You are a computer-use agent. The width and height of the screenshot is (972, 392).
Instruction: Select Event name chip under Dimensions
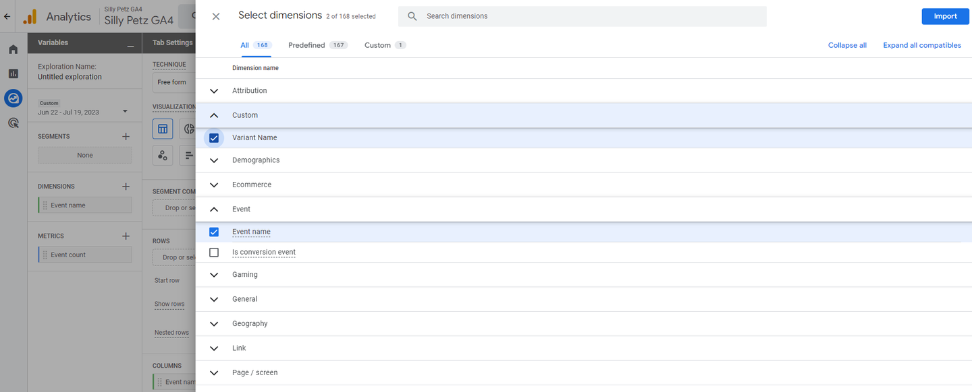pos(85,205)
